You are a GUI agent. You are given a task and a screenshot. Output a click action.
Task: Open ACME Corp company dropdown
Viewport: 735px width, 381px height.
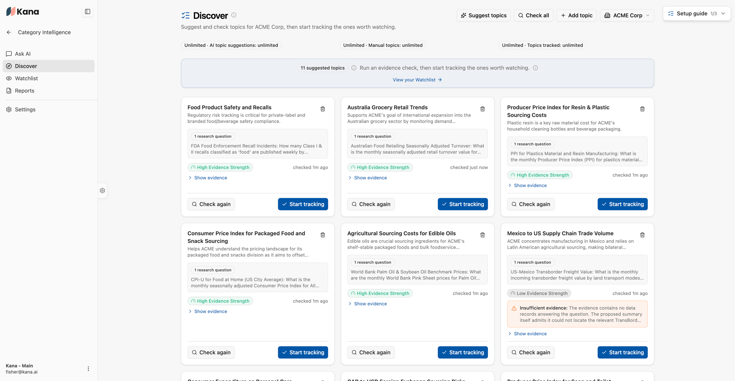coord(627,15)
